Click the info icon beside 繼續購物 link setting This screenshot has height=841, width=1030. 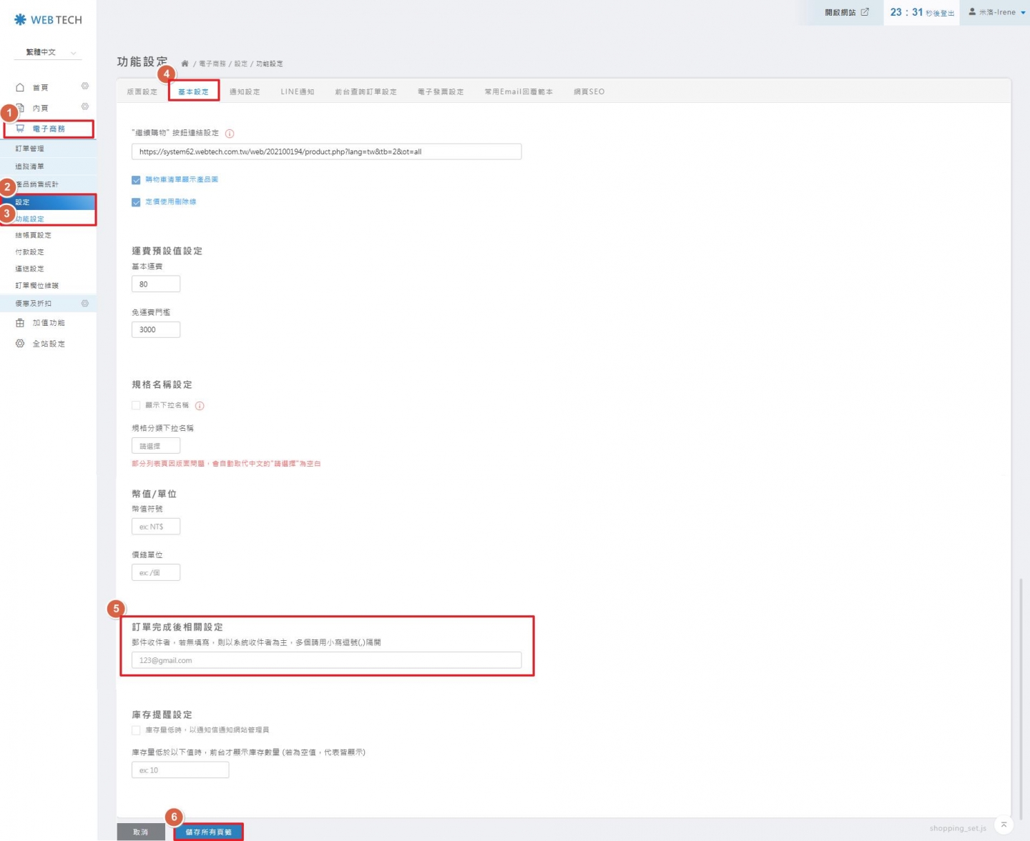point(230,134)
